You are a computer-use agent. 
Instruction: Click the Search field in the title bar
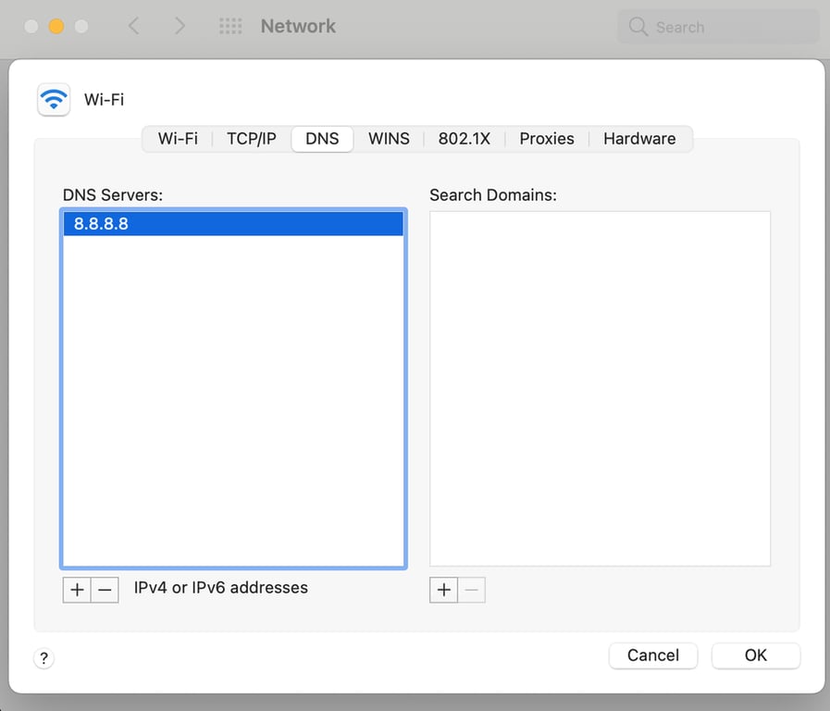pyautogui.click(x=717, y=27)
